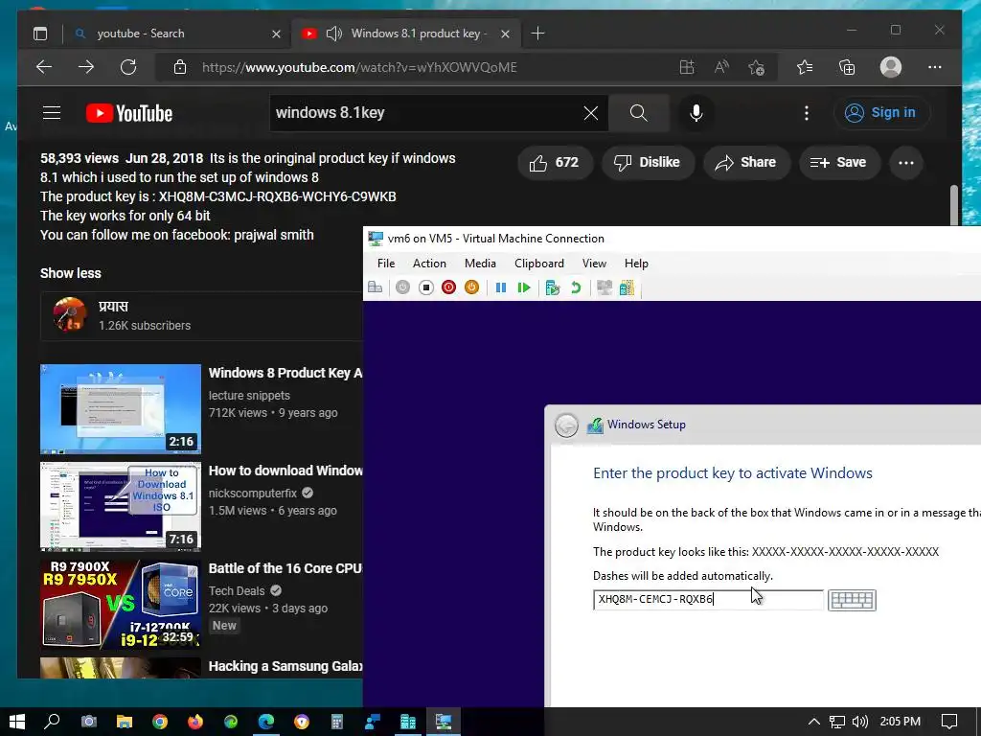Click the product key input field

[708, 600]
